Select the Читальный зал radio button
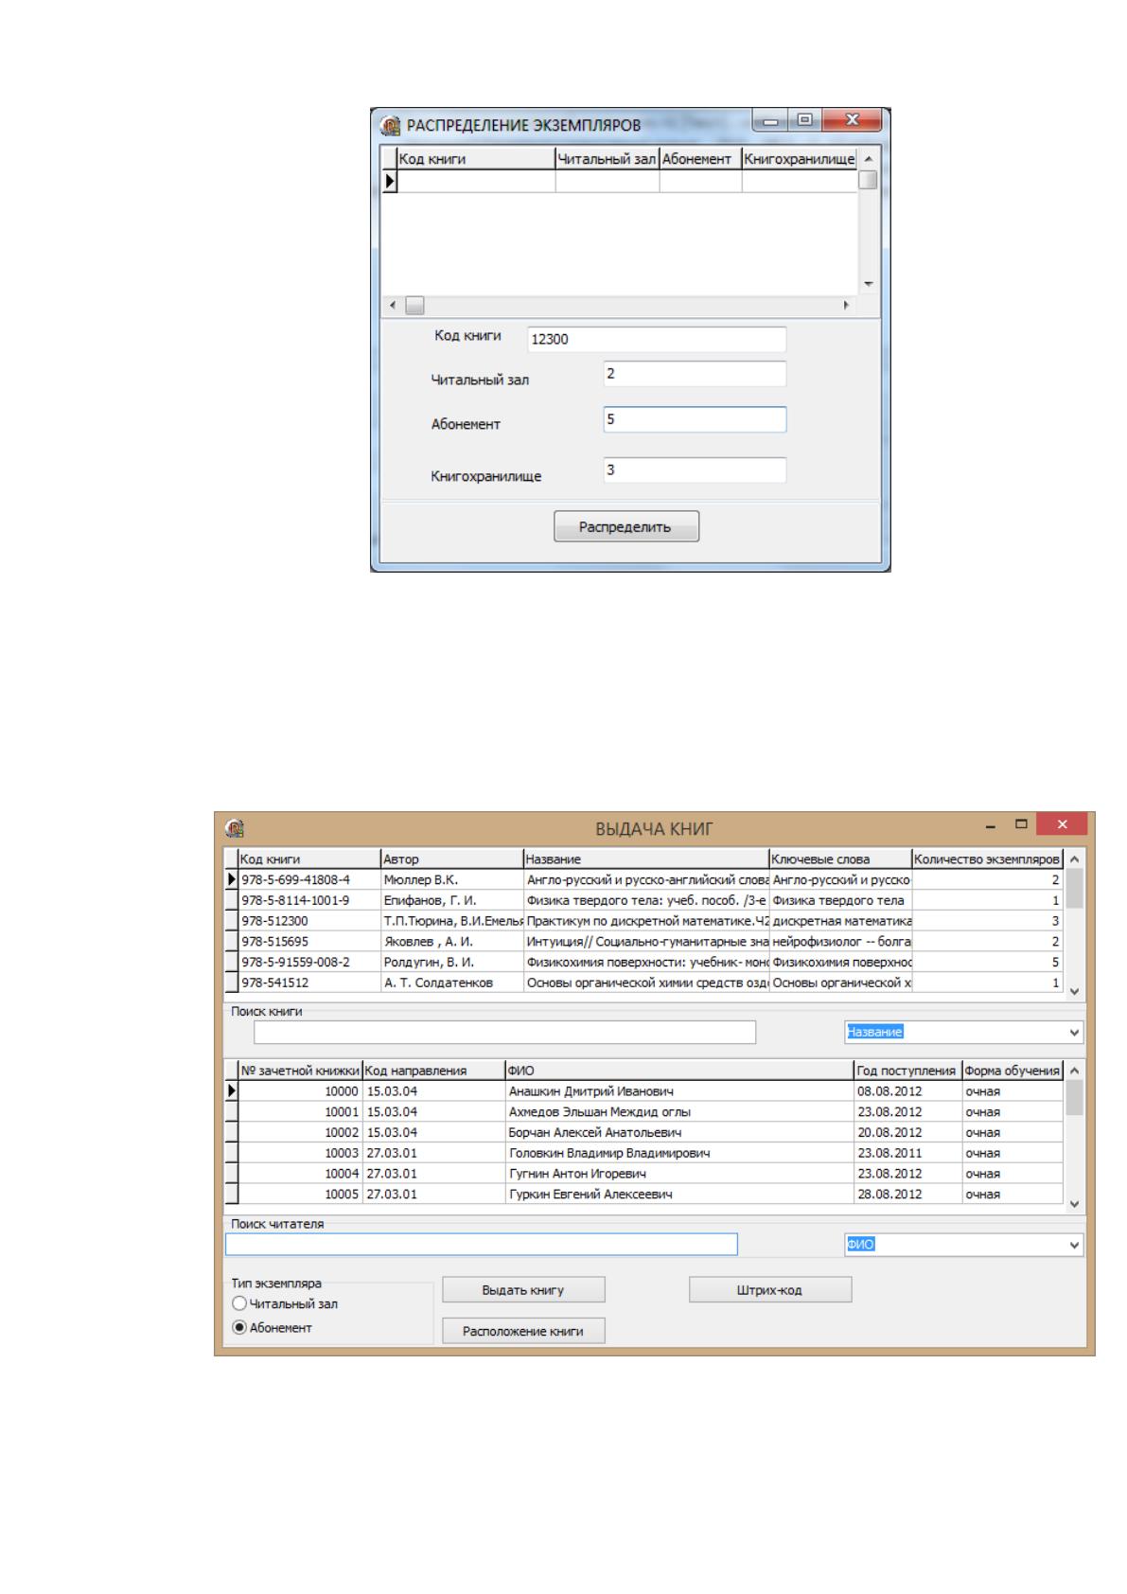Image resolution: width=1127 pixels, height=1594 pixels. click(239, 1303)
